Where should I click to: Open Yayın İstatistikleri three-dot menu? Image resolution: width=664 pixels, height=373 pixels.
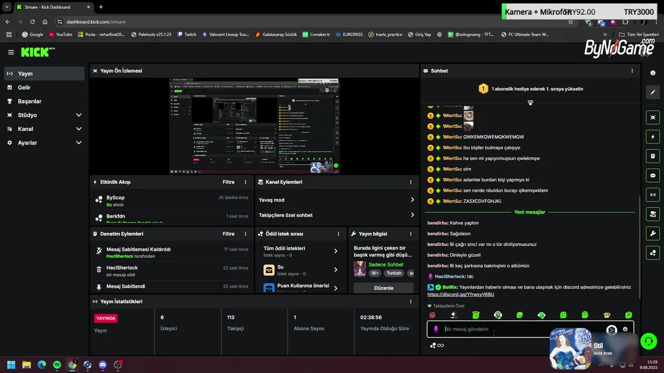click(x=411, y=302)
